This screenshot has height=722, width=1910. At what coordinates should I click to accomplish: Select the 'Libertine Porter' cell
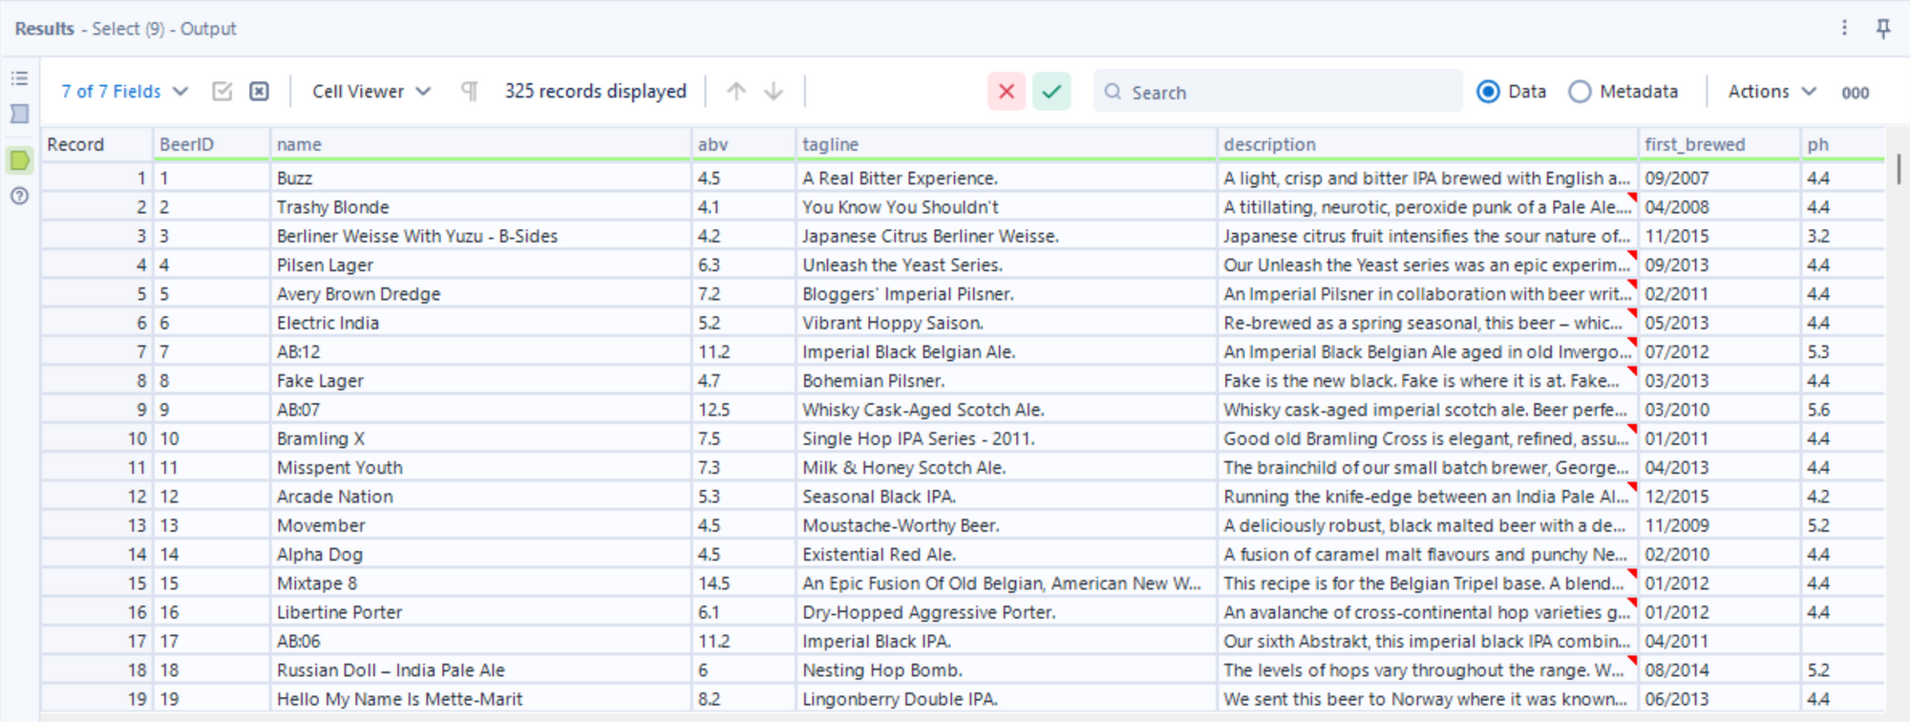pyautogui.click(x=480, y=612)
